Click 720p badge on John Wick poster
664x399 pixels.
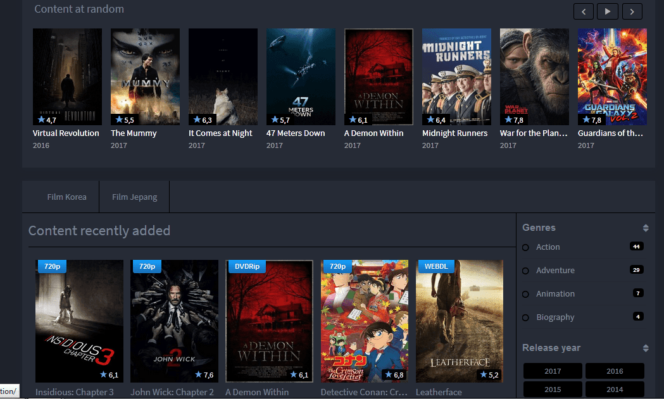[147, 266]
